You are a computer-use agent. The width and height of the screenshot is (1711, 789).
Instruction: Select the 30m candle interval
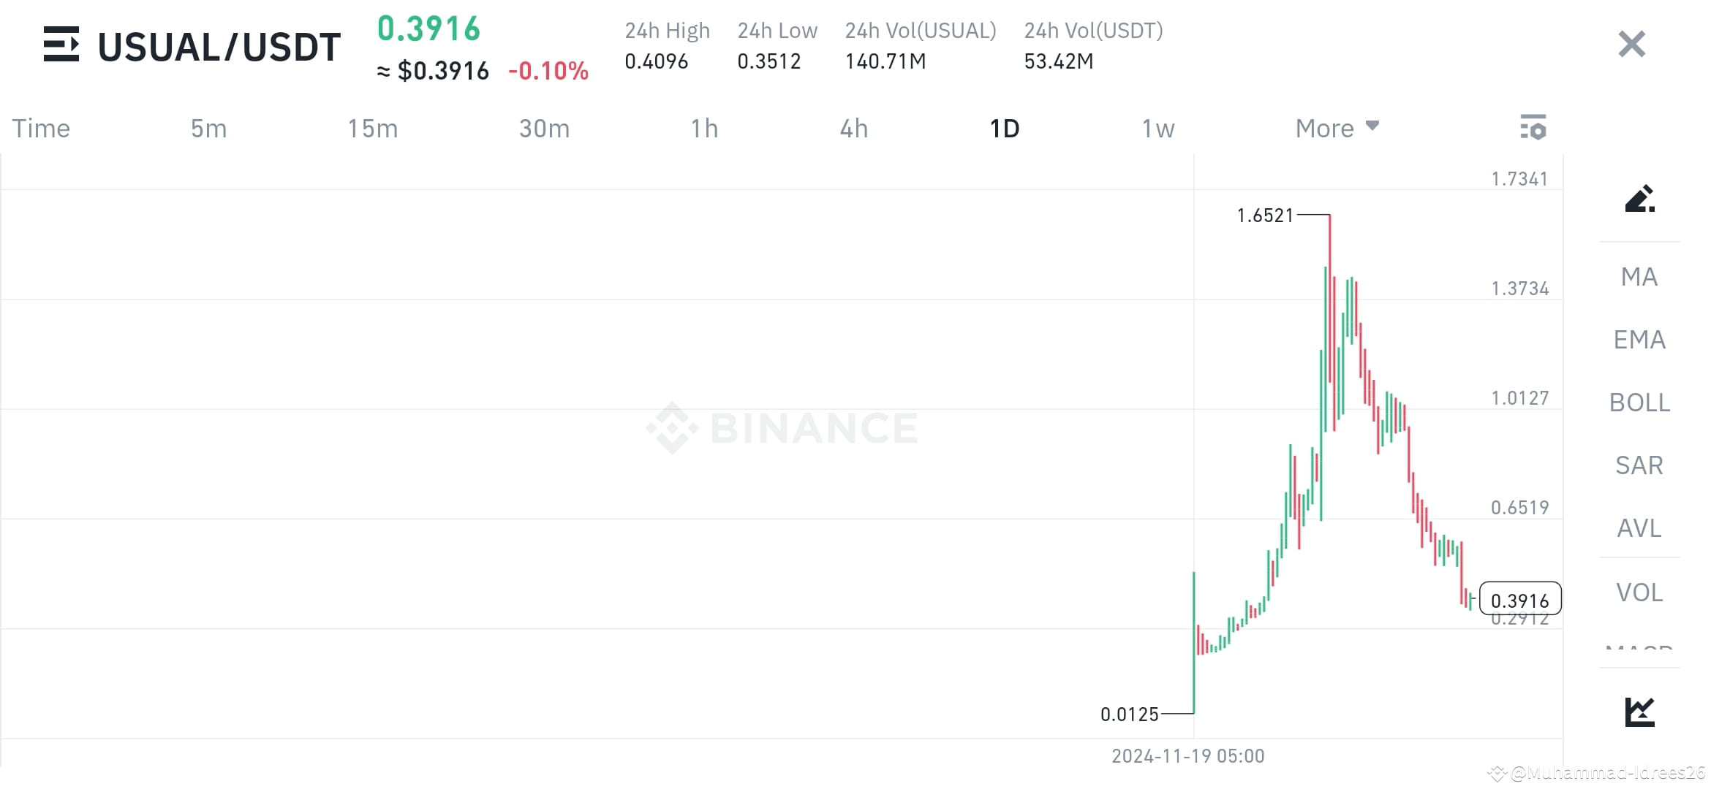(x=543, y=128)
